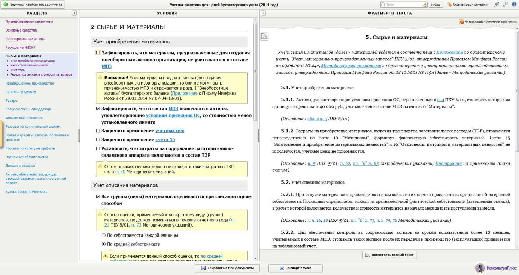Select По средней себестоимости radio
Viewport: 519px width, 275px height.
tap(103, 244)
